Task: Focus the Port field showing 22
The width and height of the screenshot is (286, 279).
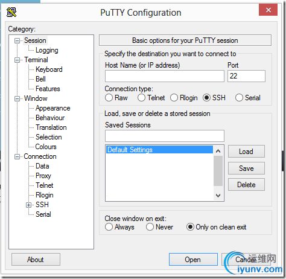Action: [246, 76]
